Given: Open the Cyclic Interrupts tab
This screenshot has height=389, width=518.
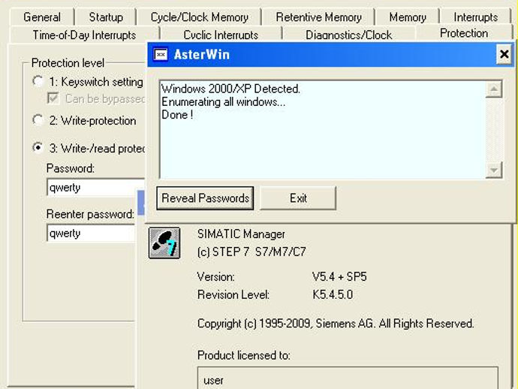Looking at the screenshot, I should click(x=221, y=35).
